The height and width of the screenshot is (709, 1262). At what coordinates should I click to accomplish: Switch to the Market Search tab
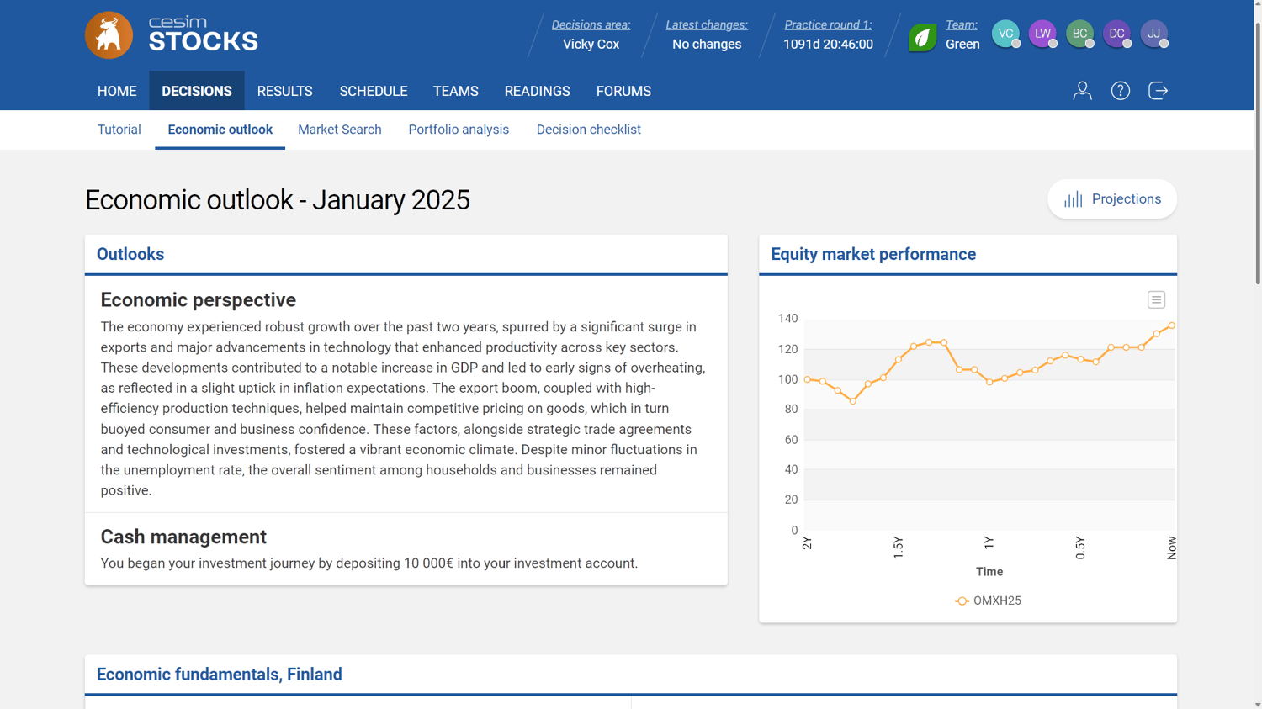click(340, 130)
